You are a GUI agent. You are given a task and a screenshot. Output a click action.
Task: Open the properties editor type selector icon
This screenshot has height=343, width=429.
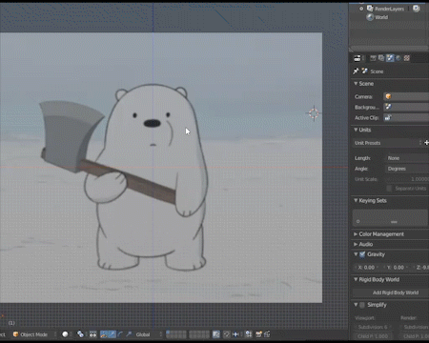(358, 58)
